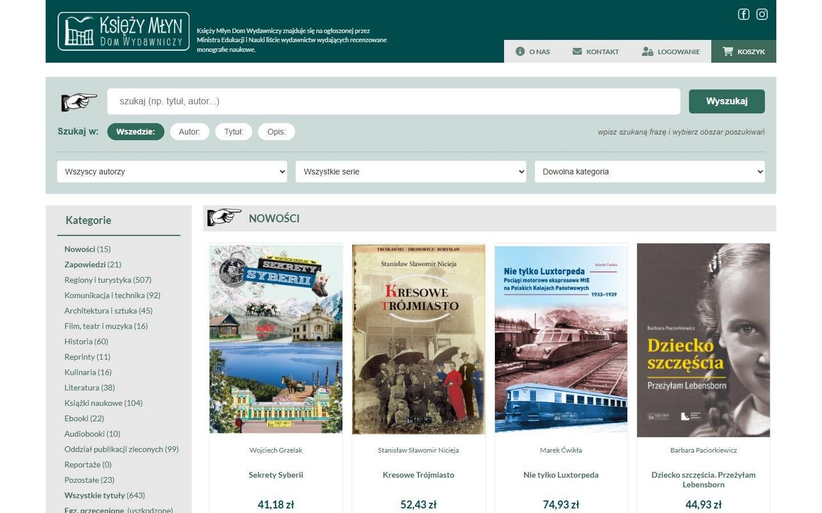Open the Dowolna kategoria dropdown
The image size is (822, 513).
(x=650, y=172)
